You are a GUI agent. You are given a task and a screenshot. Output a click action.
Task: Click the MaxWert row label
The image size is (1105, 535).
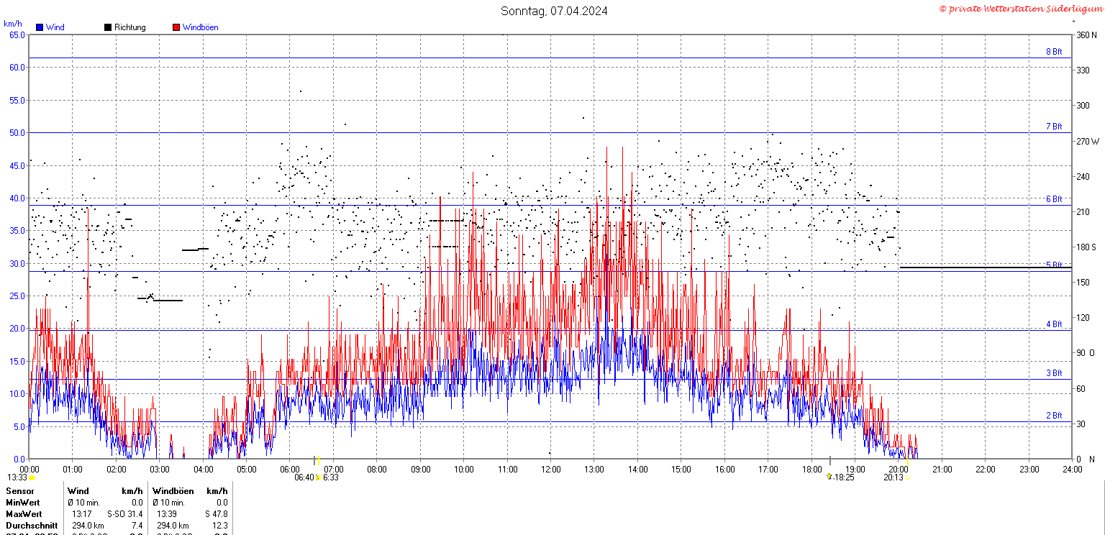[24, 514]
